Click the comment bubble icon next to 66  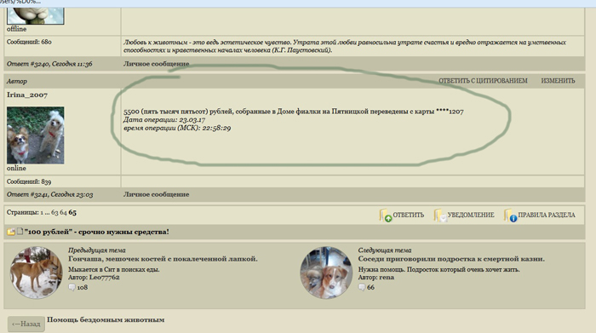(x=362, y=287)
